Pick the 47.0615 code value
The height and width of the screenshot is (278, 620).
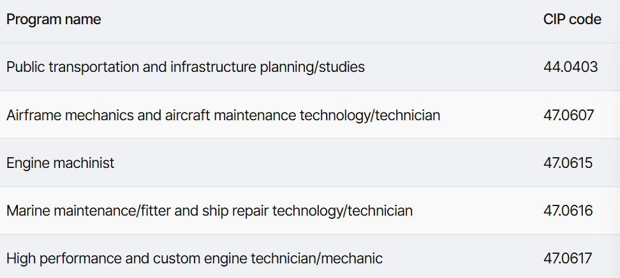568,163
